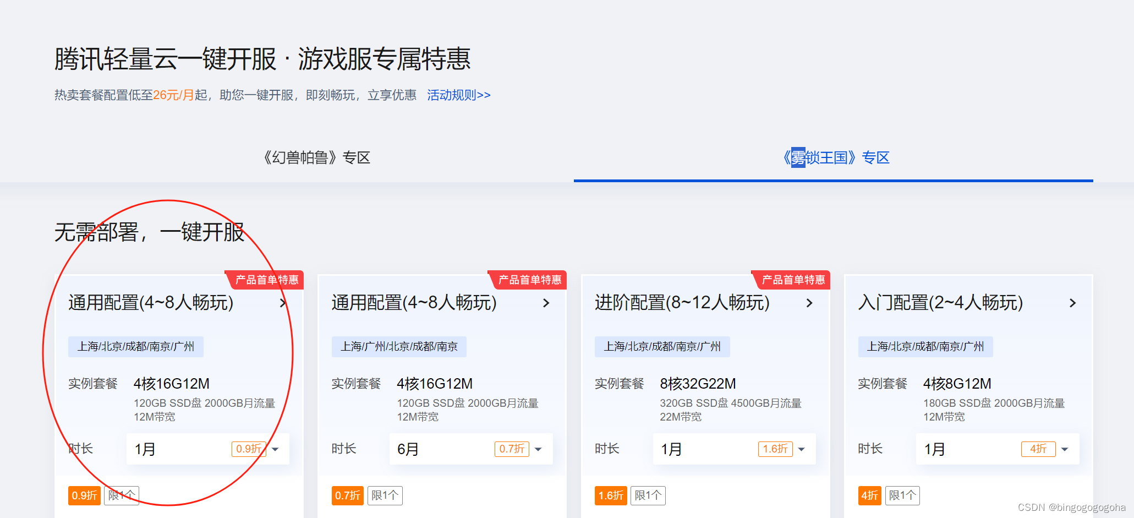Image resolution: width=1134 pixels, height=518 pixels.
Task: Click the 8核32G22M package text
Action: coord(698,384)
